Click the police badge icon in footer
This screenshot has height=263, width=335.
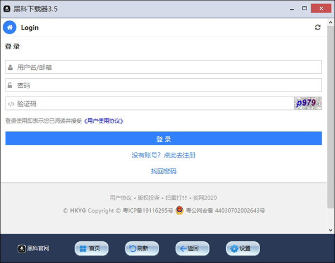coord(179,210)
